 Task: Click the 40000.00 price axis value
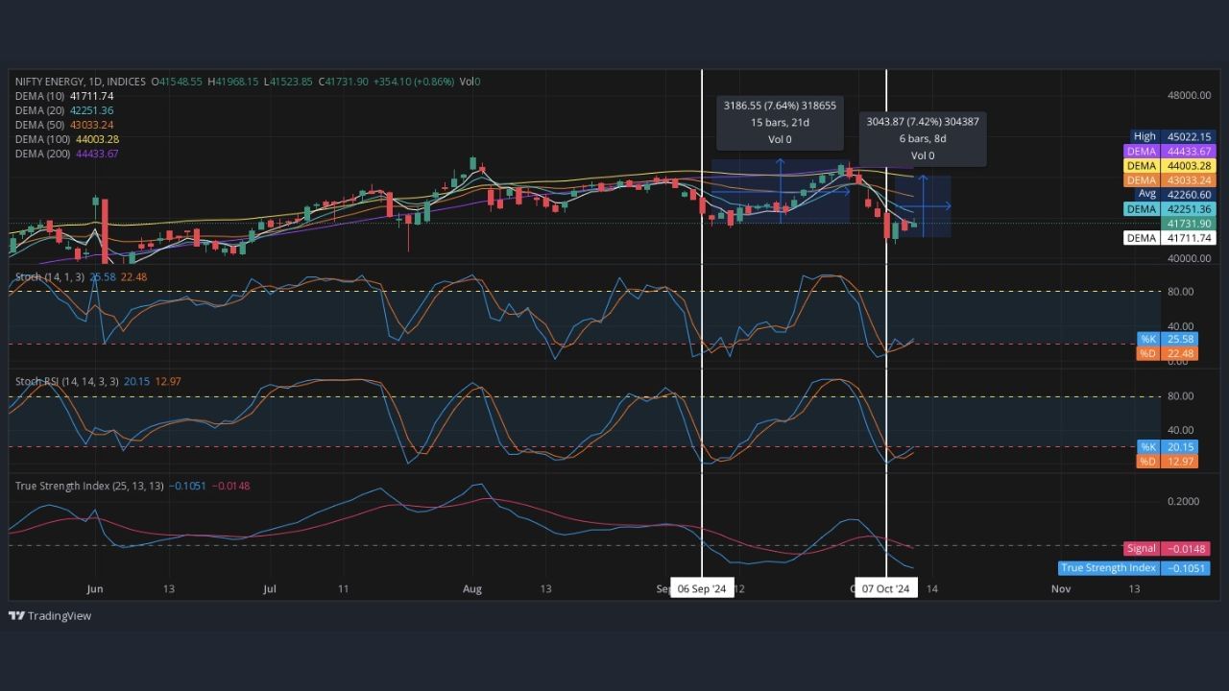pyautogui.click(x=1190, y=258)
